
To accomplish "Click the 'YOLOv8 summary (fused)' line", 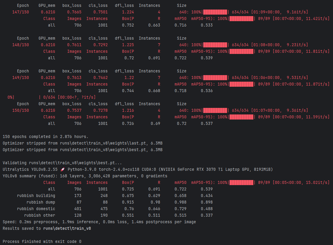I will 85,176.
